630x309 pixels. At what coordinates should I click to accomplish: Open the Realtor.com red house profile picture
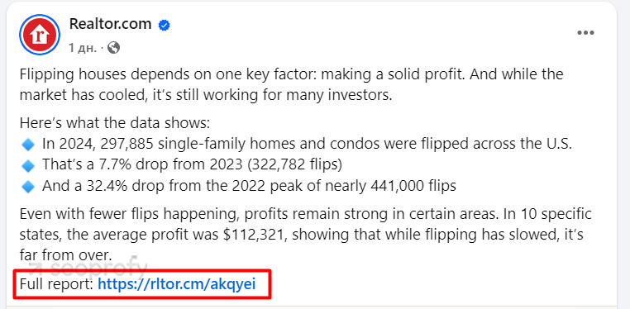coord(40,35)
